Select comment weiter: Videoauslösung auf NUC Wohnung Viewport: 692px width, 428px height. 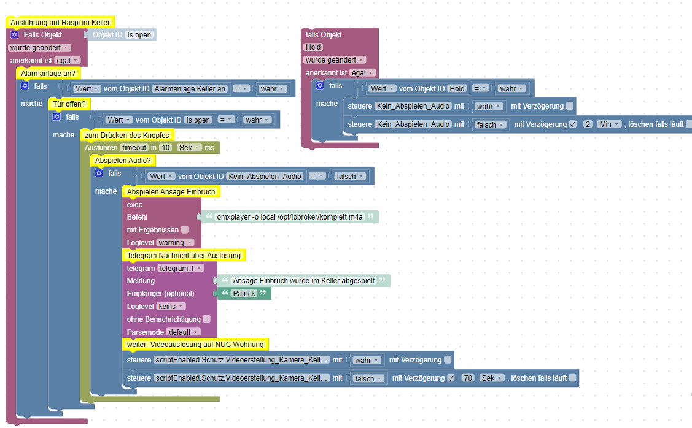pos(195,344)
